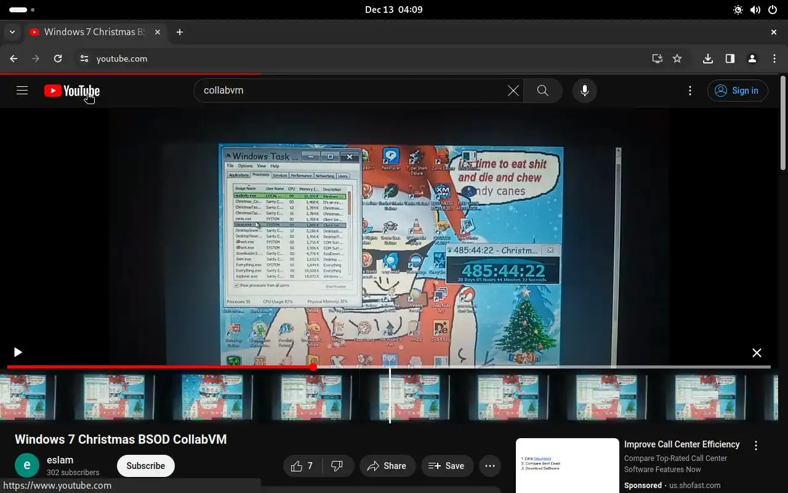788x493 pixels.
Task: Save the video to a playlist
Action: tap(447, 466)
